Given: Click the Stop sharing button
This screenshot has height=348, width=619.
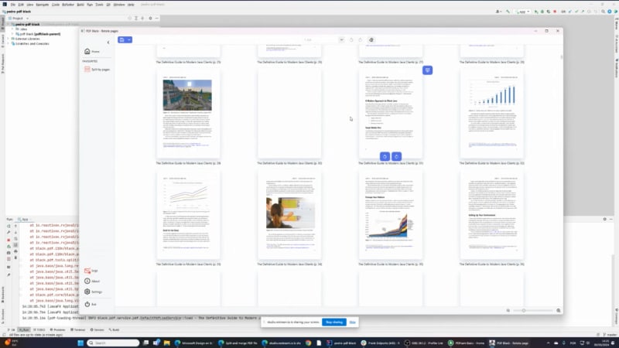Looking at the screenshot, I should [333, 322].
